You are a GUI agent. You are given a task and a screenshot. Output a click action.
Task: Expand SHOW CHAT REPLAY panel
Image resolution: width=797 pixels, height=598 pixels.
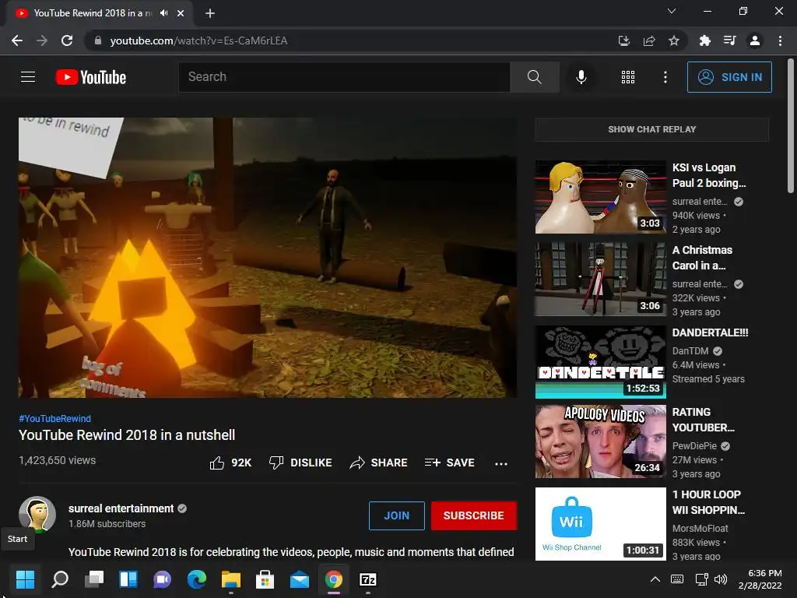coord(651,130)
